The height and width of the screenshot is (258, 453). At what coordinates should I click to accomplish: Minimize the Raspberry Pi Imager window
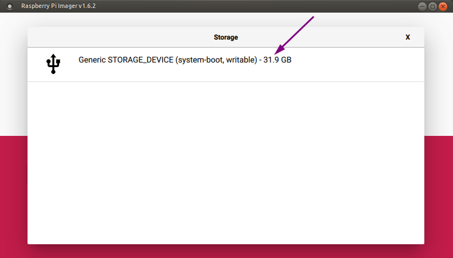pyautogui.click(x=423, y=6)
